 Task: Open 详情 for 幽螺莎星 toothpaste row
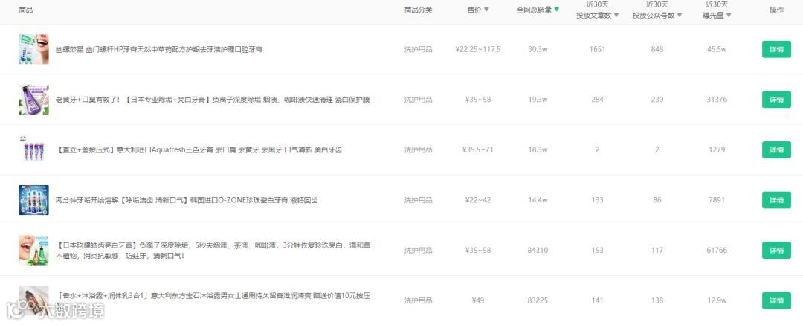coord(776,49)
